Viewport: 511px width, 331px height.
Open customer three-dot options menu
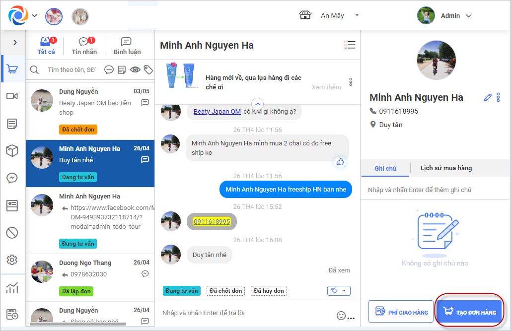(498, 97)
